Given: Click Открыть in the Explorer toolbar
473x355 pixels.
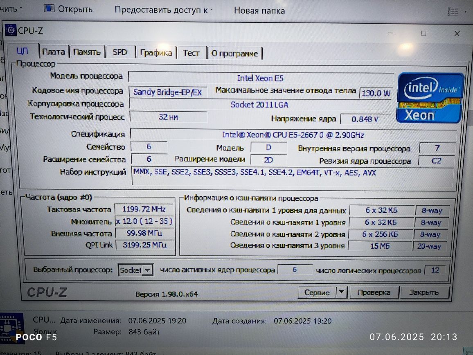Looking at the screenshot, I should click(x=68, y=9).
